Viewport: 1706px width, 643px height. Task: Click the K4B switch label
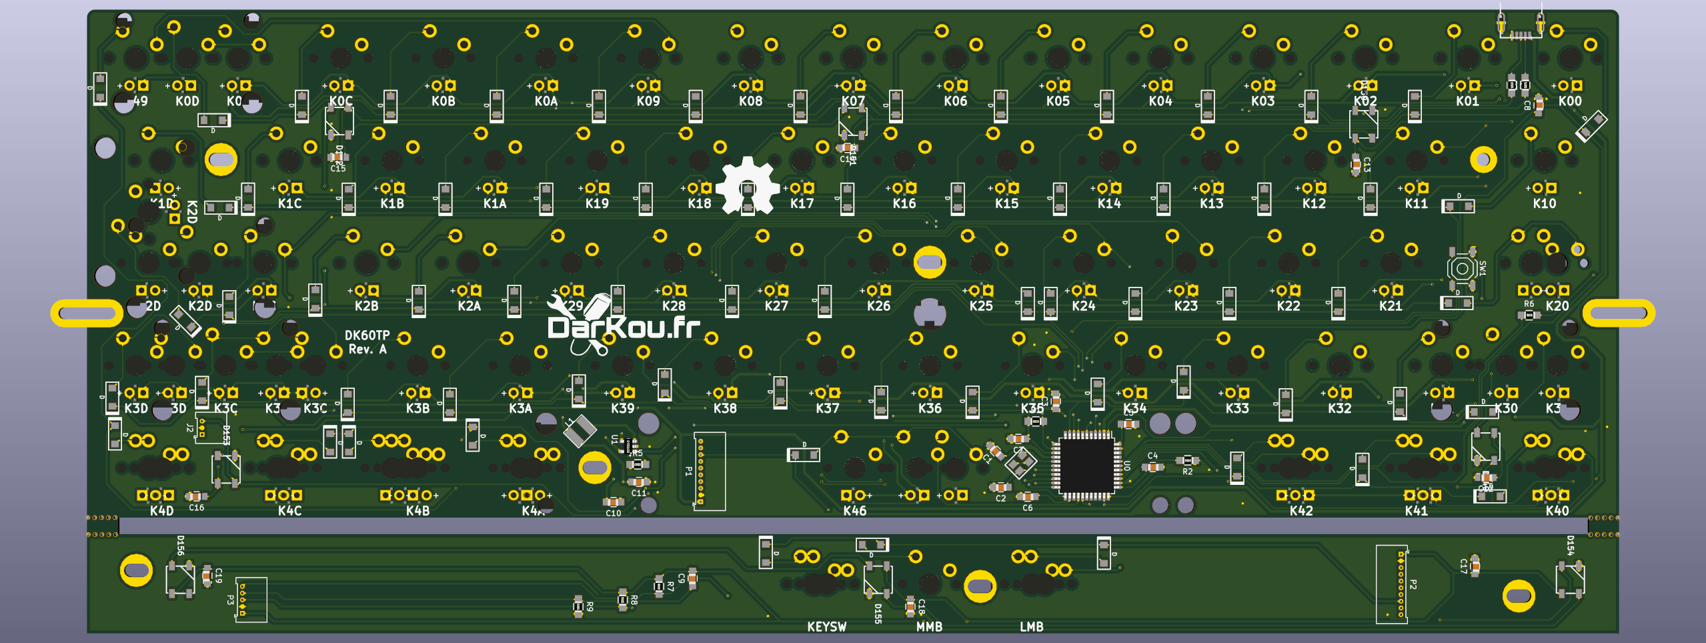[418, 511]
